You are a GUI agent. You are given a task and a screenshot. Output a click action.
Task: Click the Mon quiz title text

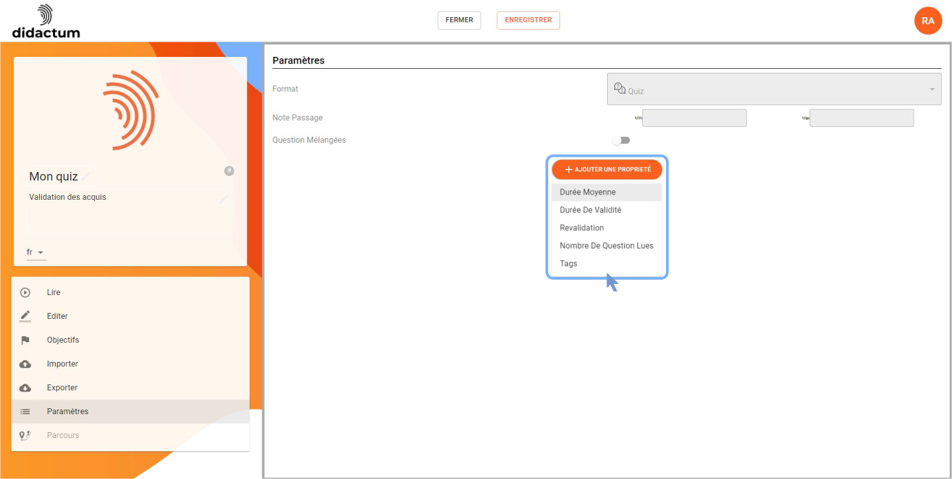pyautogui.click(x=54, y=177)
